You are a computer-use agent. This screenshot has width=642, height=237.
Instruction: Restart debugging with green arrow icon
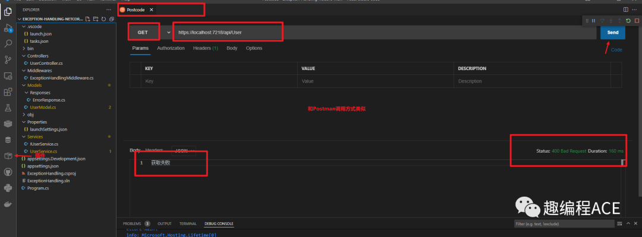click(628, 20)
